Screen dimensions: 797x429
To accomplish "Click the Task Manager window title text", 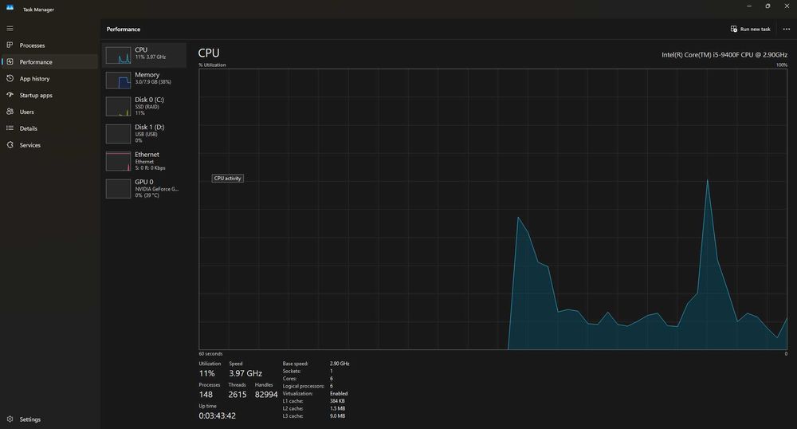I will point(38,10).
